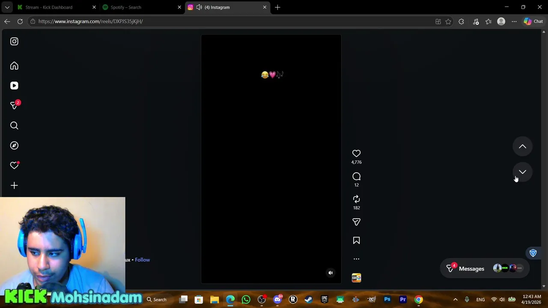Viewport: 548px width, 308px height.
Task: Open the browser profile avatar
Action: click(501, 21)
